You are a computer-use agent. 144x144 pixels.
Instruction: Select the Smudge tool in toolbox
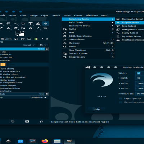(x=16, y=28)
